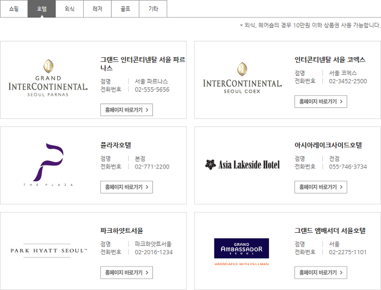Click The Plaza purple P logo

(48, 165)
